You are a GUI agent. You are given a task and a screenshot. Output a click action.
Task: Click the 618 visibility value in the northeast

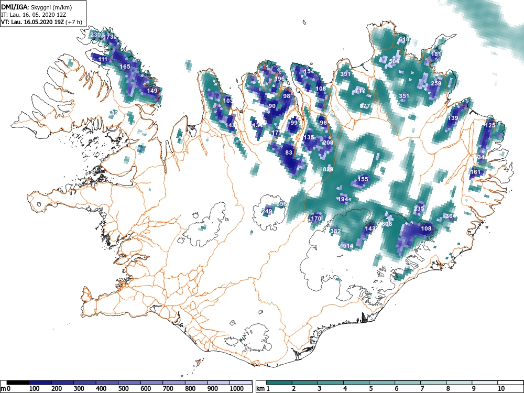pyautogui.click(x=404, y=39)
